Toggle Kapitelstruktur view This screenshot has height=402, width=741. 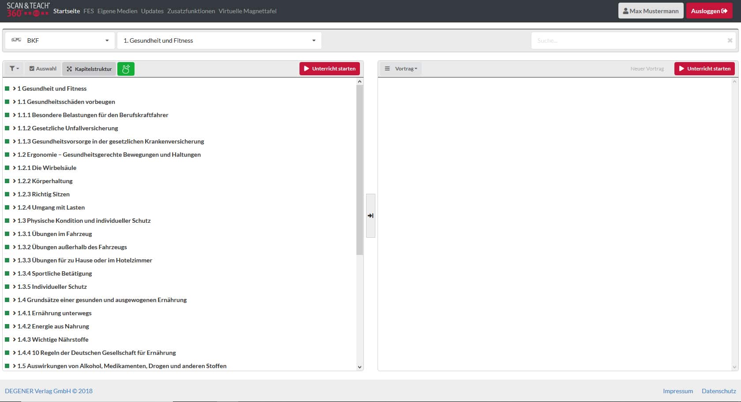tap(89, 69)
